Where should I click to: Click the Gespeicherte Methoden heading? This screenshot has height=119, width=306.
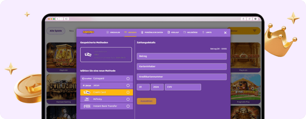(94, 42)
